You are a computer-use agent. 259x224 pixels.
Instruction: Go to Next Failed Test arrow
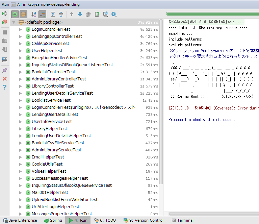pyautogui.click(x=80, y=14)
